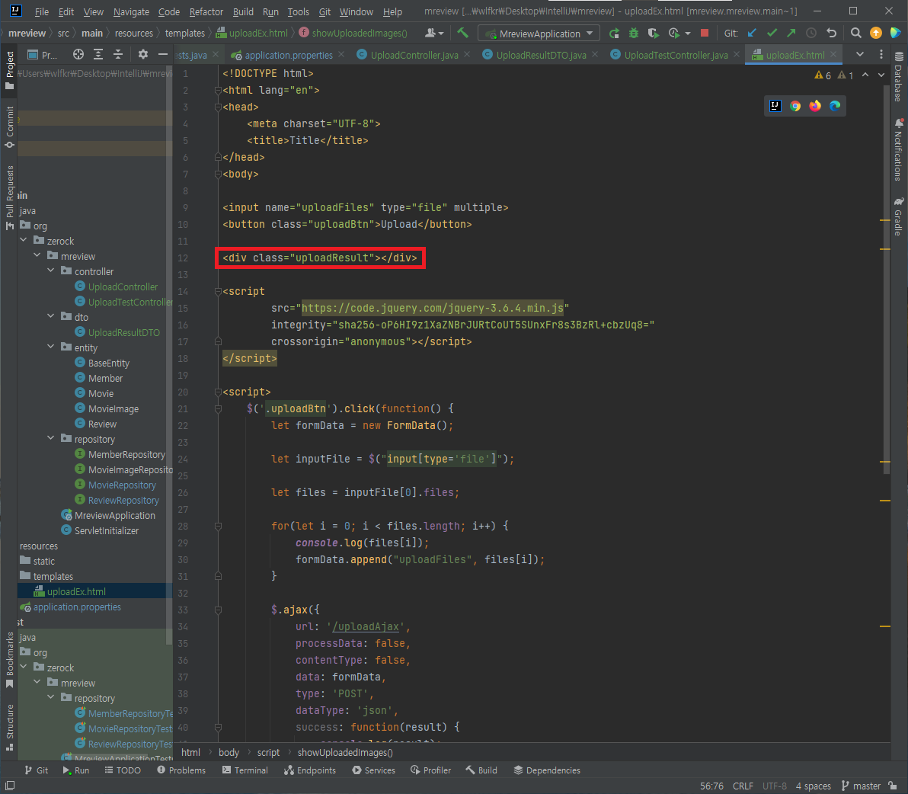Rollback changes with the undo arrow
The width and height of the screenshot is (908, 794).
(x=832, y=33)
